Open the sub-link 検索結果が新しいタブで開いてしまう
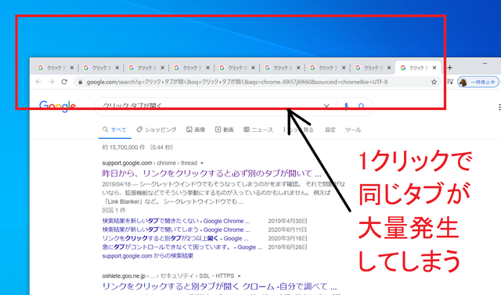This screenshot has height=295, width=501. [176, 229]
